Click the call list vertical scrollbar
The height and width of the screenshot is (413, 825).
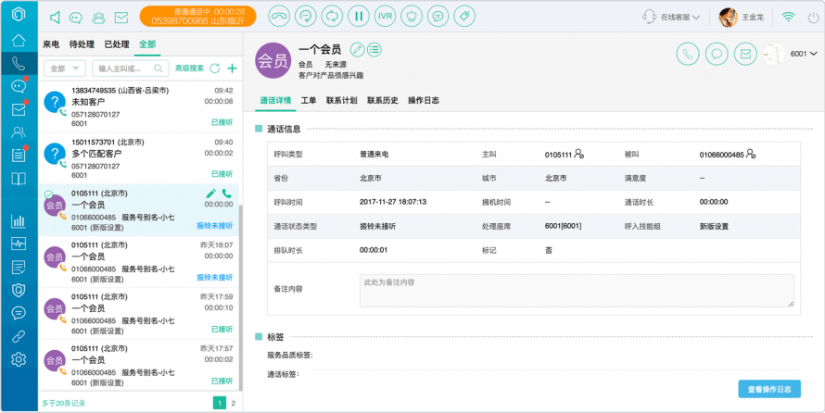tap(241, 297)
